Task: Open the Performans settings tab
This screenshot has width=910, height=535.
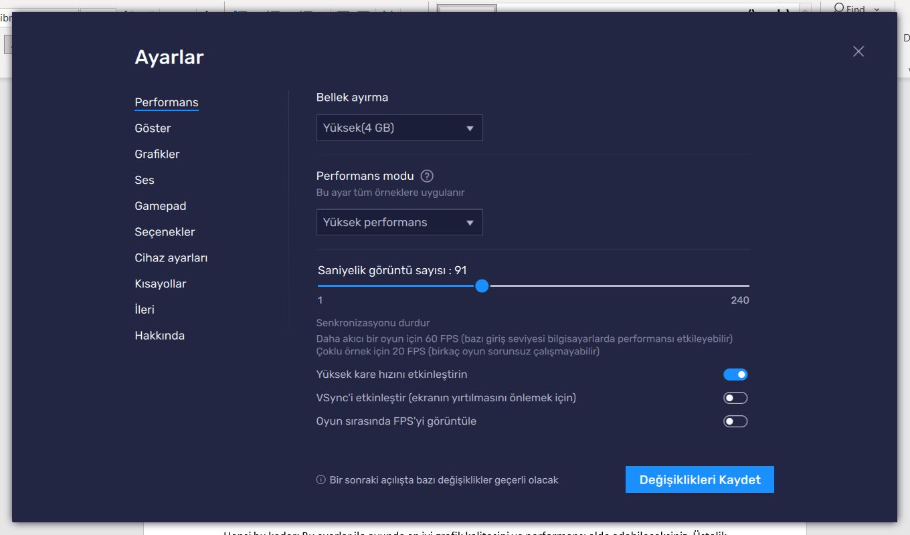Action: [167, 102]
